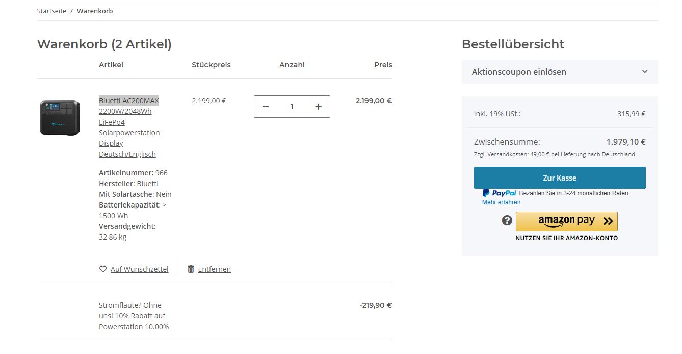682x354 pixels.
Task: Open the Mehr erfahren PayPal link
Action: pos(501,202)
